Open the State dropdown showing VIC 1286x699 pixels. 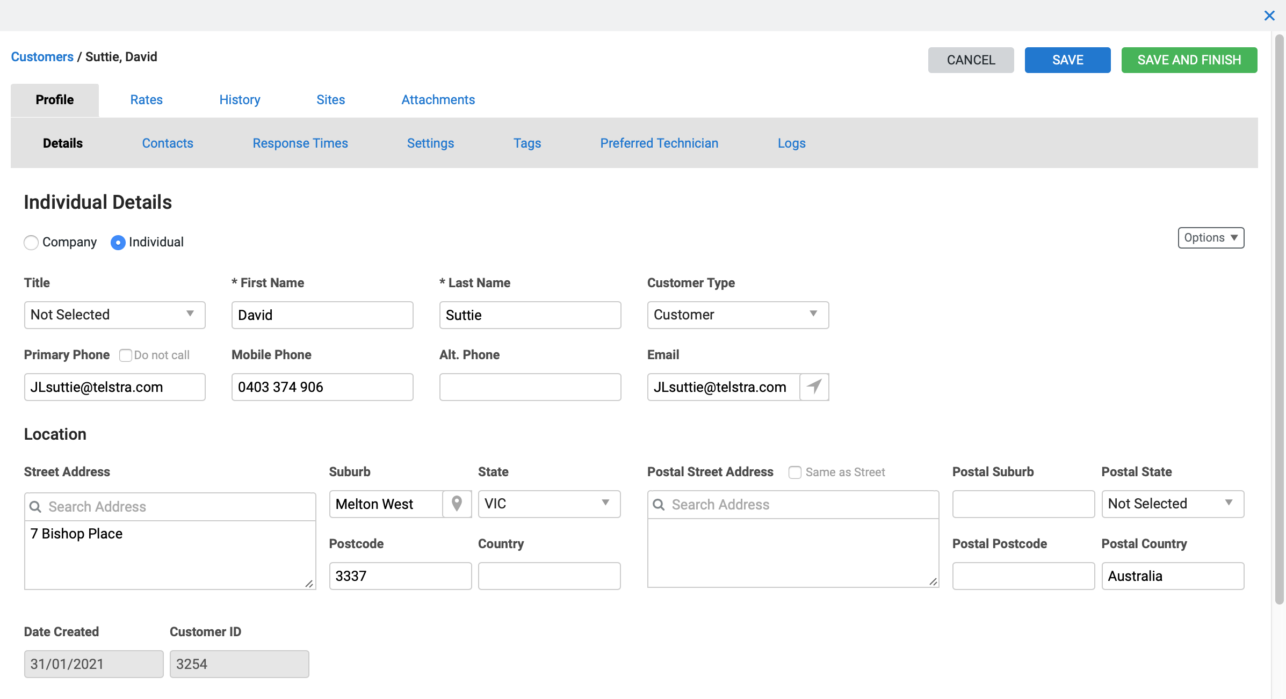pyautogui.click(x=549, y=504)
